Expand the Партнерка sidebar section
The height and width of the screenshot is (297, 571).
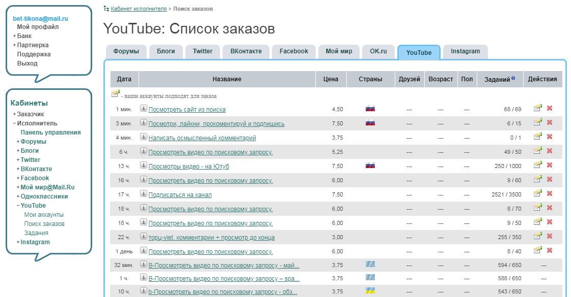[15, 45]
